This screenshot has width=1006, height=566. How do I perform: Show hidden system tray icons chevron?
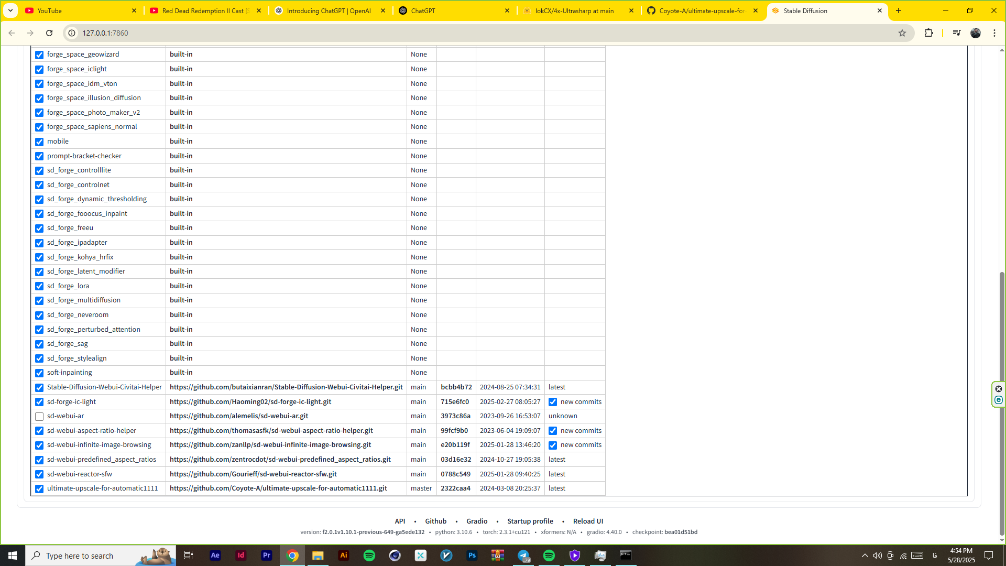point(865,556)
